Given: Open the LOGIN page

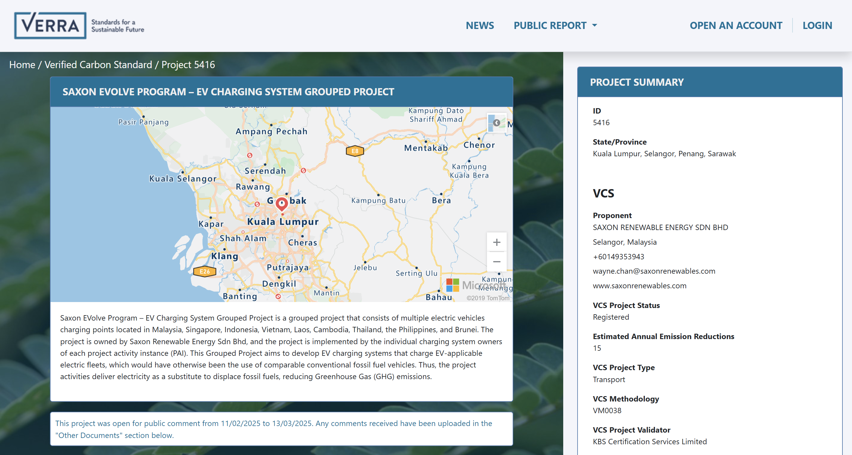Looking at the screenshot, I should click(817, 25).
